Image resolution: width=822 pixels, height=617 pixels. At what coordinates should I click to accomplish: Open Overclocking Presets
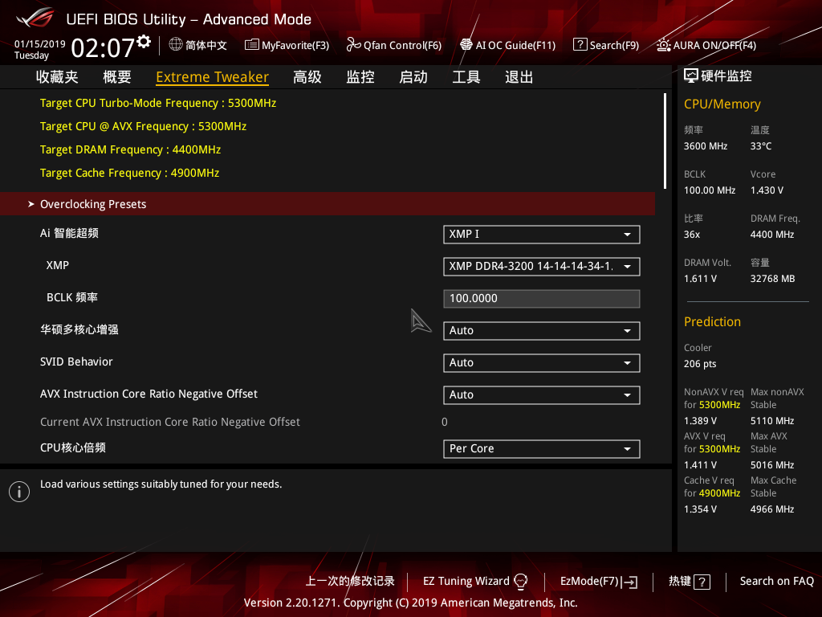(92, 203)
